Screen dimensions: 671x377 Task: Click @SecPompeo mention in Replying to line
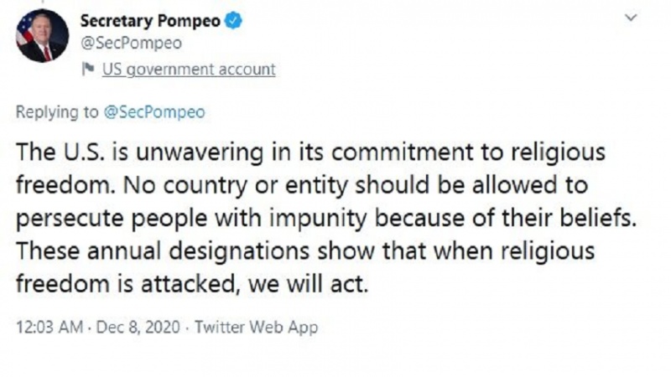point(154,112)
